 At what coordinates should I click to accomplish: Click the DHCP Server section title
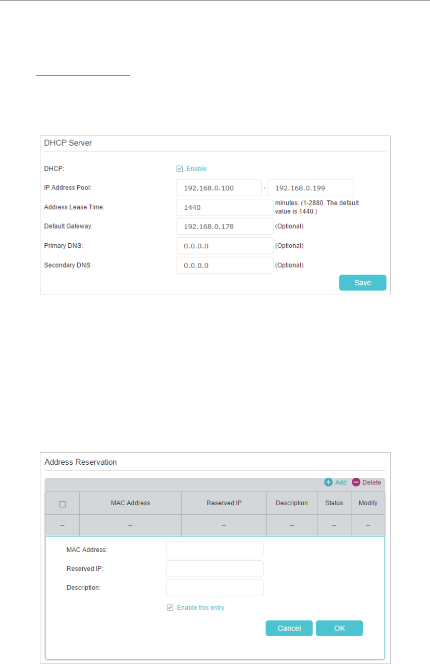click(68, 143)
